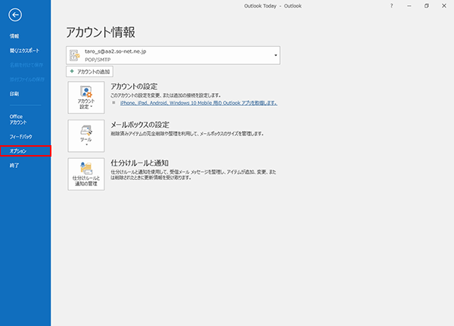Restore down the Outlook window
This screenshot has width=454, height=326.
click(x=426, y=5)
